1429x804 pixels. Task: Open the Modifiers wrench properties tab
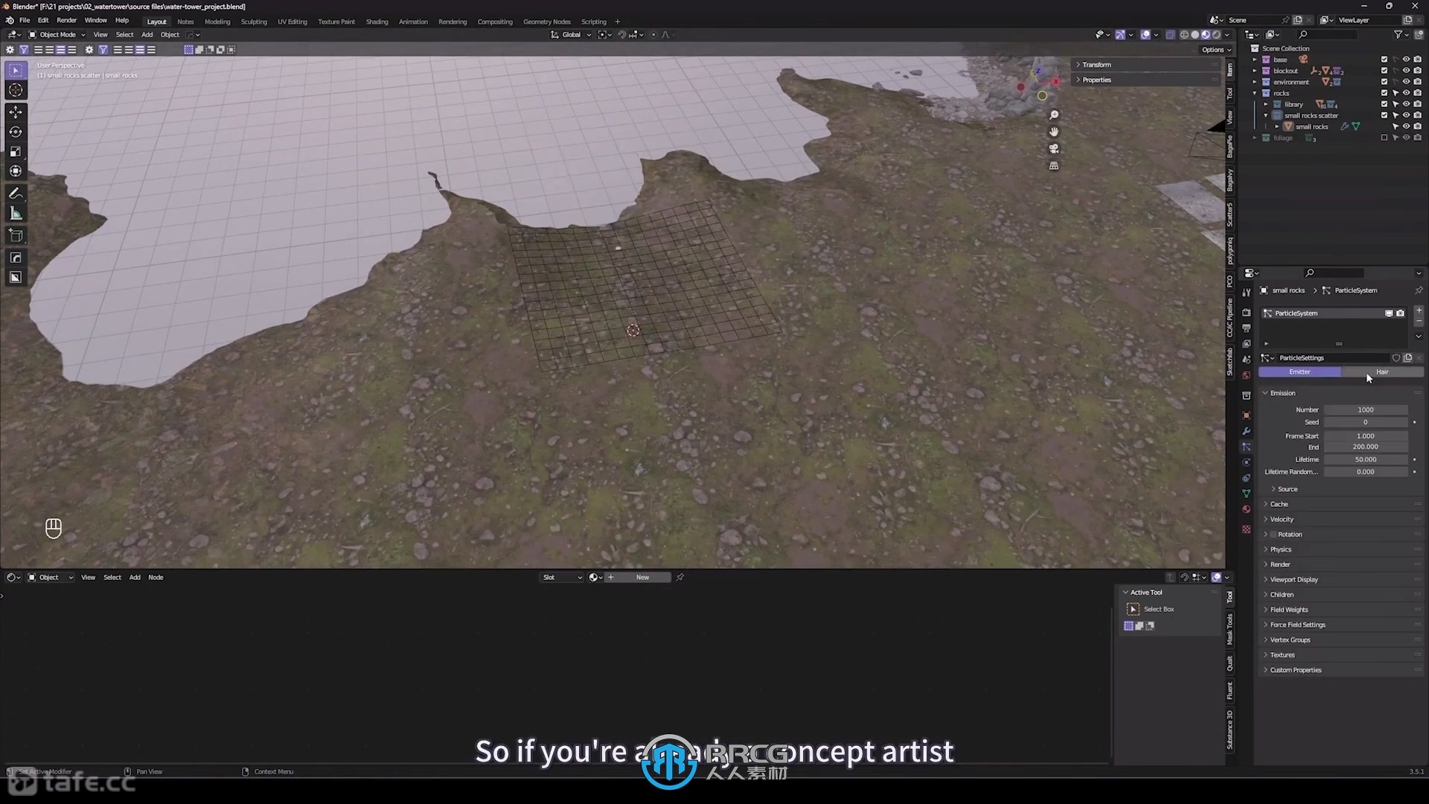[x=1246, y=432]
